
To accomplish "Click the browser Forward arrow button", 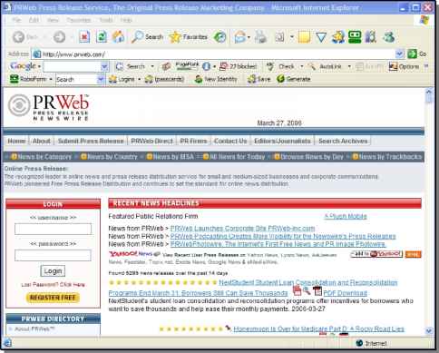I will click(59, 37).
